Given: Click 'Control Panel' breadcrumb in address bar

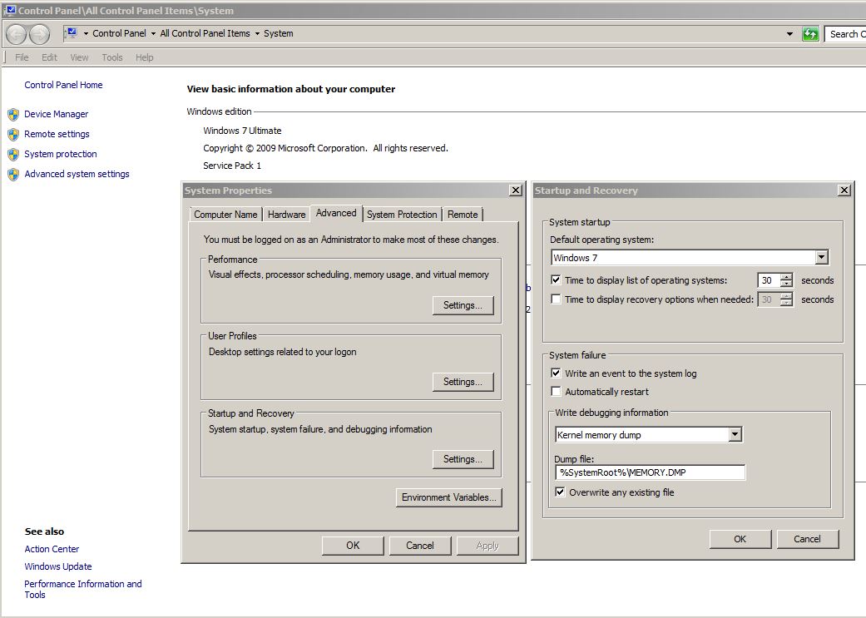Looking at the screenshot, I should [119, 34].
